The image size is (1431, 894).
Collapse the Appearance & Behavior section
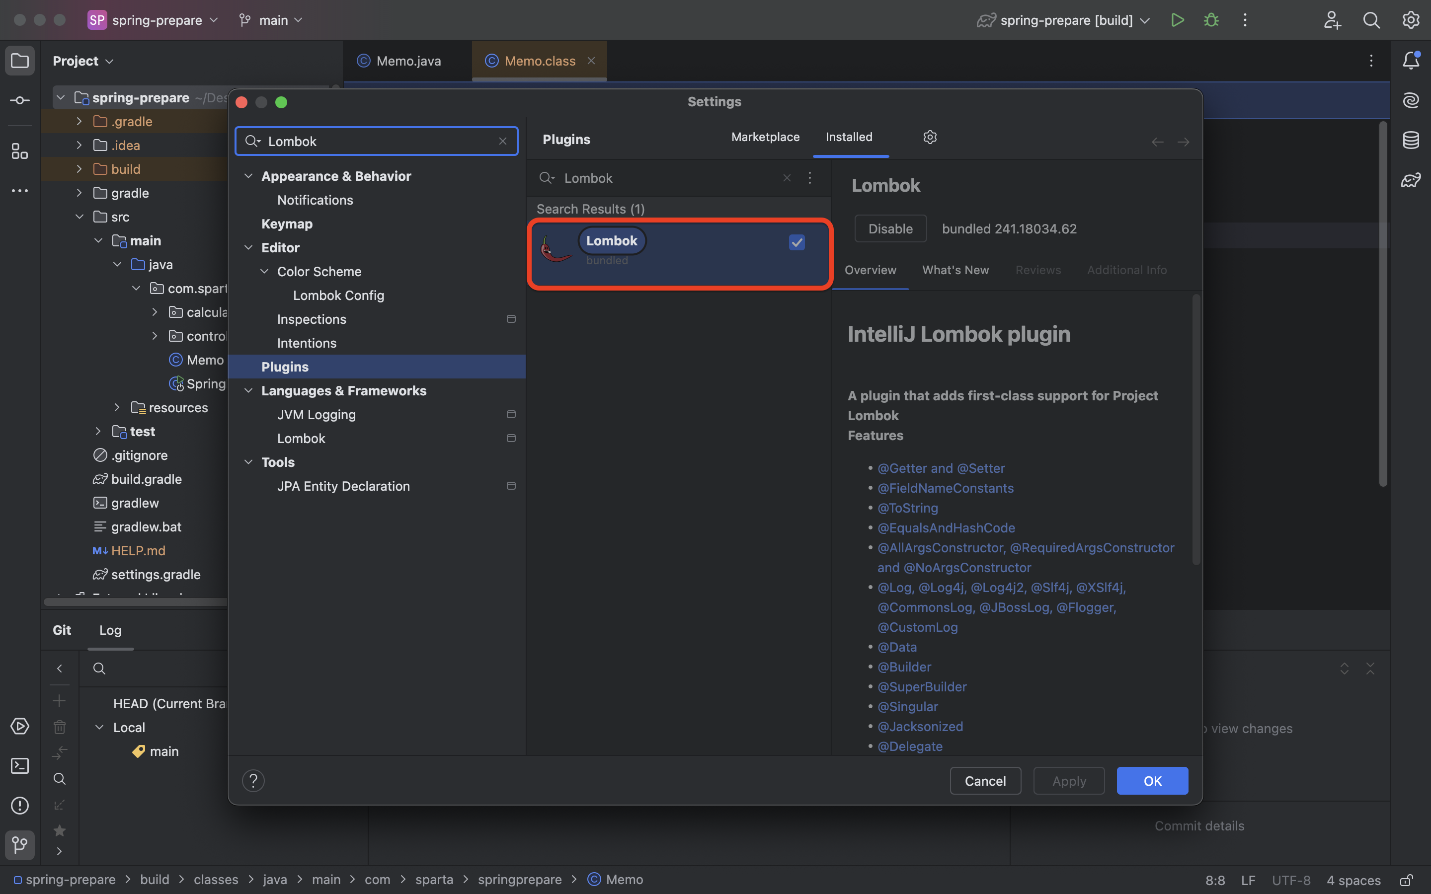coord(249,176)
